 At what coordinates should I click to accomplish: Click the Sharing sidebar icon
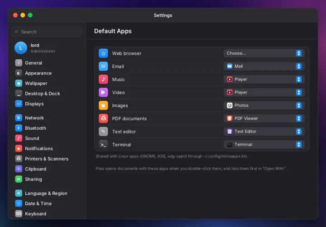19,179
